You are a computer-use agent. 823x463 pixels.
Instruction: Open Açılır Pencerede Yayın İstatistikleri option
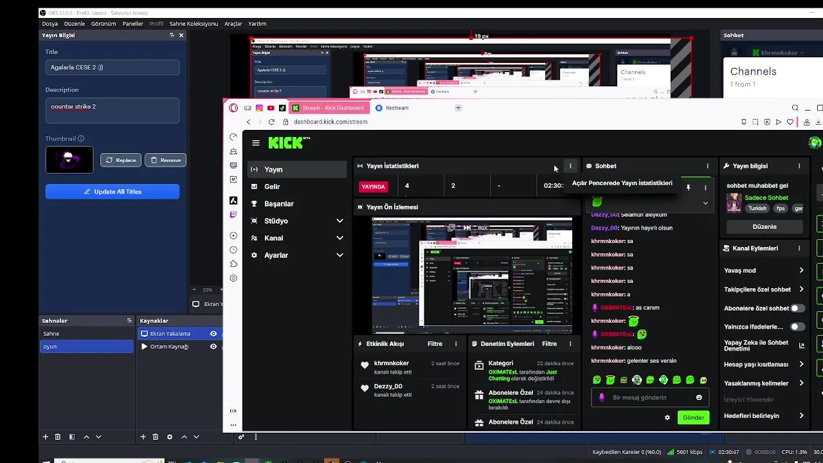point(622,183)
